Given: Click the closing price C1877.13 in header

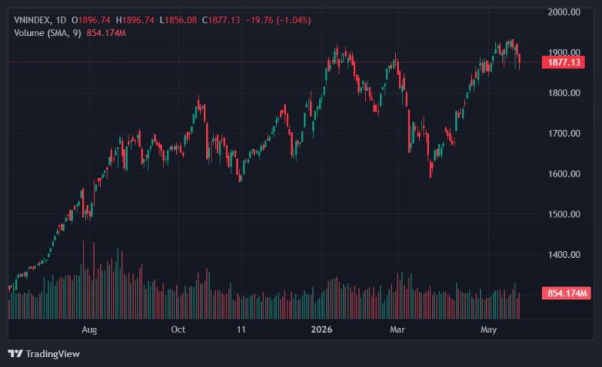Looking at the screenshot, I should 220,20.
